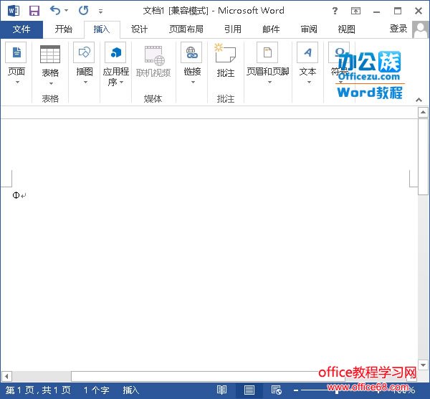Click the user account avatar icon

pos(421,29)
